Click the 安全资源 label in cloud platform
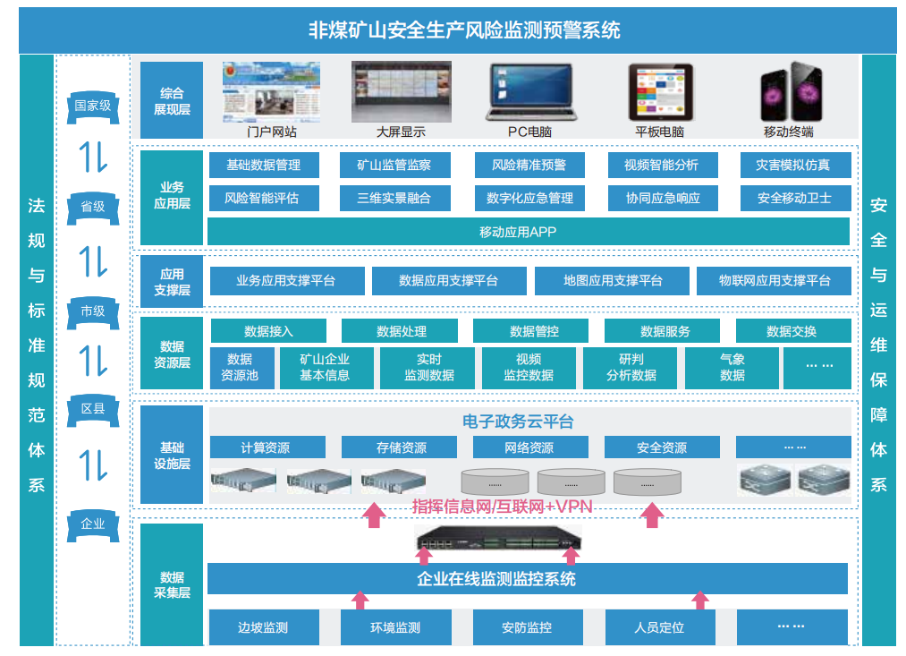This screenshot has width=906, height=656. coord(662,447)
